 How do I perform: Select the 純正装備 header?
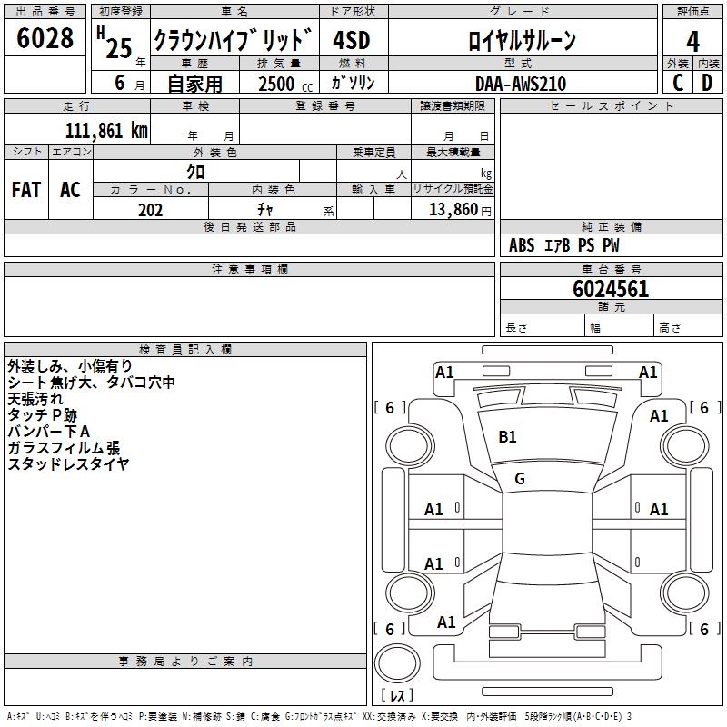click(x=611, y=226)
